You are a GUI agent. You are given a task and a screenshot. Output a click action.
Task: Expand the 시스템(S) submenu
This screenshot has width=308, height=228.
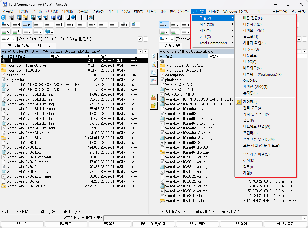pyautogui.click(x=213, y=24)
